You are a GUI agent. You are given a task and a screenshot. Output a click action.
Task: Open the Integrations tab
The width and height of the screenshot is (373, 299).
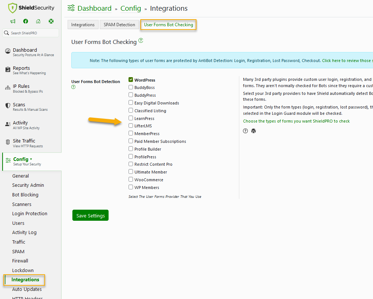(83, 24)
